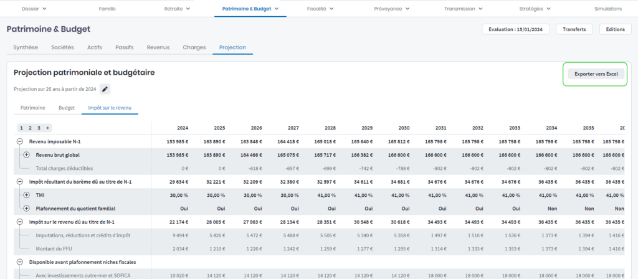Click Exporter vers Excel button

pos(596,73)
